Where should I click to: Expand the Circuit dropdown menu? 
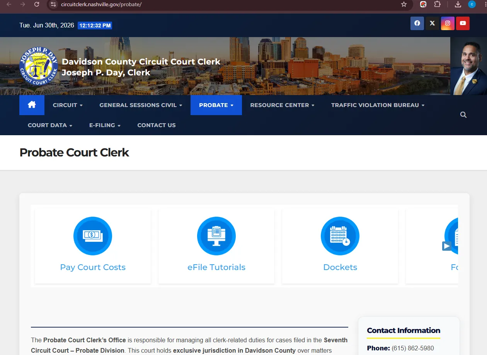[x=68, y=105]
